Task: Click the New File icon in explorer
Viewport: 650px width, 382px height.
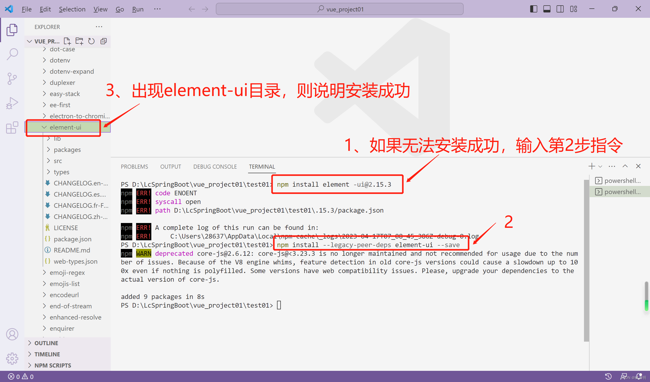Action: (x=67, y=41)
